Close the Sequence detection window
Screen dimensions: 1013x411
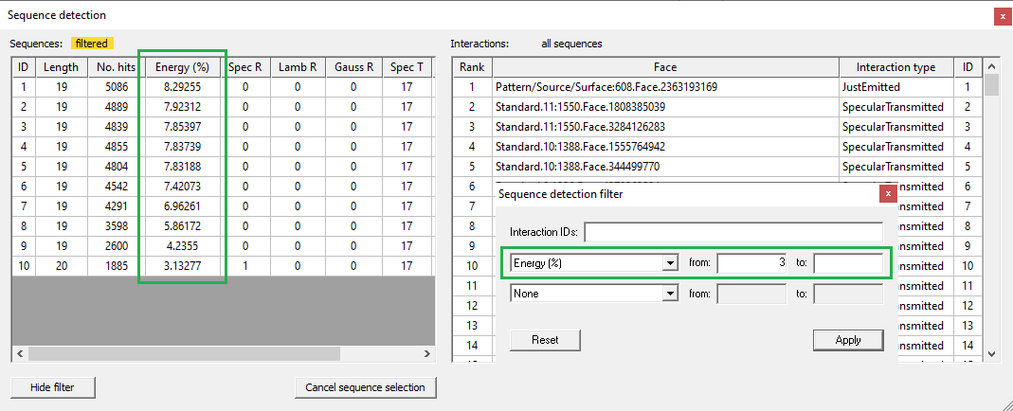point(1002,16)
